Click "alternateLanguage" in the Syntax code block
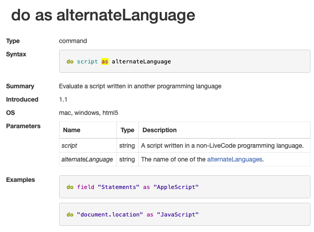 141,62
